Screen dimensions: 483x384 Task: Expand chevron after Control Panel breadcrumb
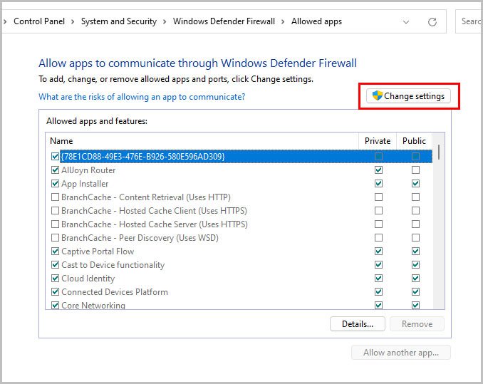click(73, 21)
